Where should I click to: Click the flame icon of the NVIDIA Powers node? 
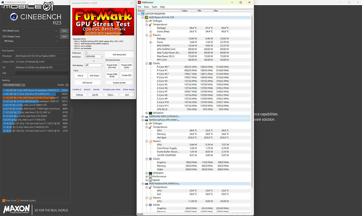point(150,141)
